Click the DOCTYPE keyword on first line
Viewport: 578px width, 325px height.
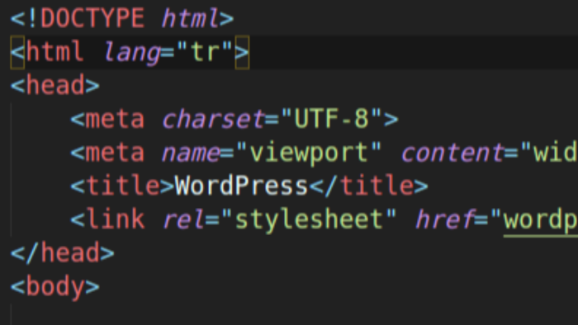tap(92, 18)
